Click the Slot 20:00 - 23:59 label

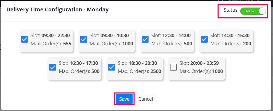tap(200, 63)
